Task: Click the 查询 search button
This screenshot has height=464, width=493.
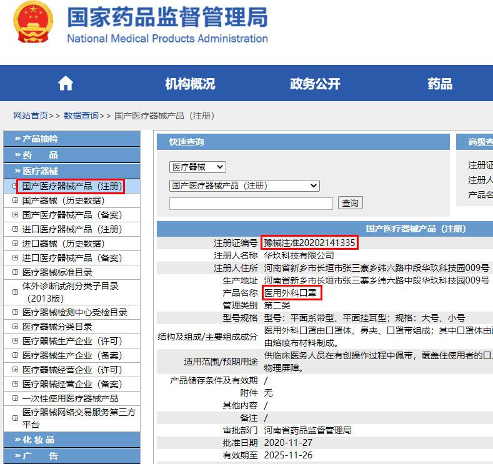Action: click(351, 203)
